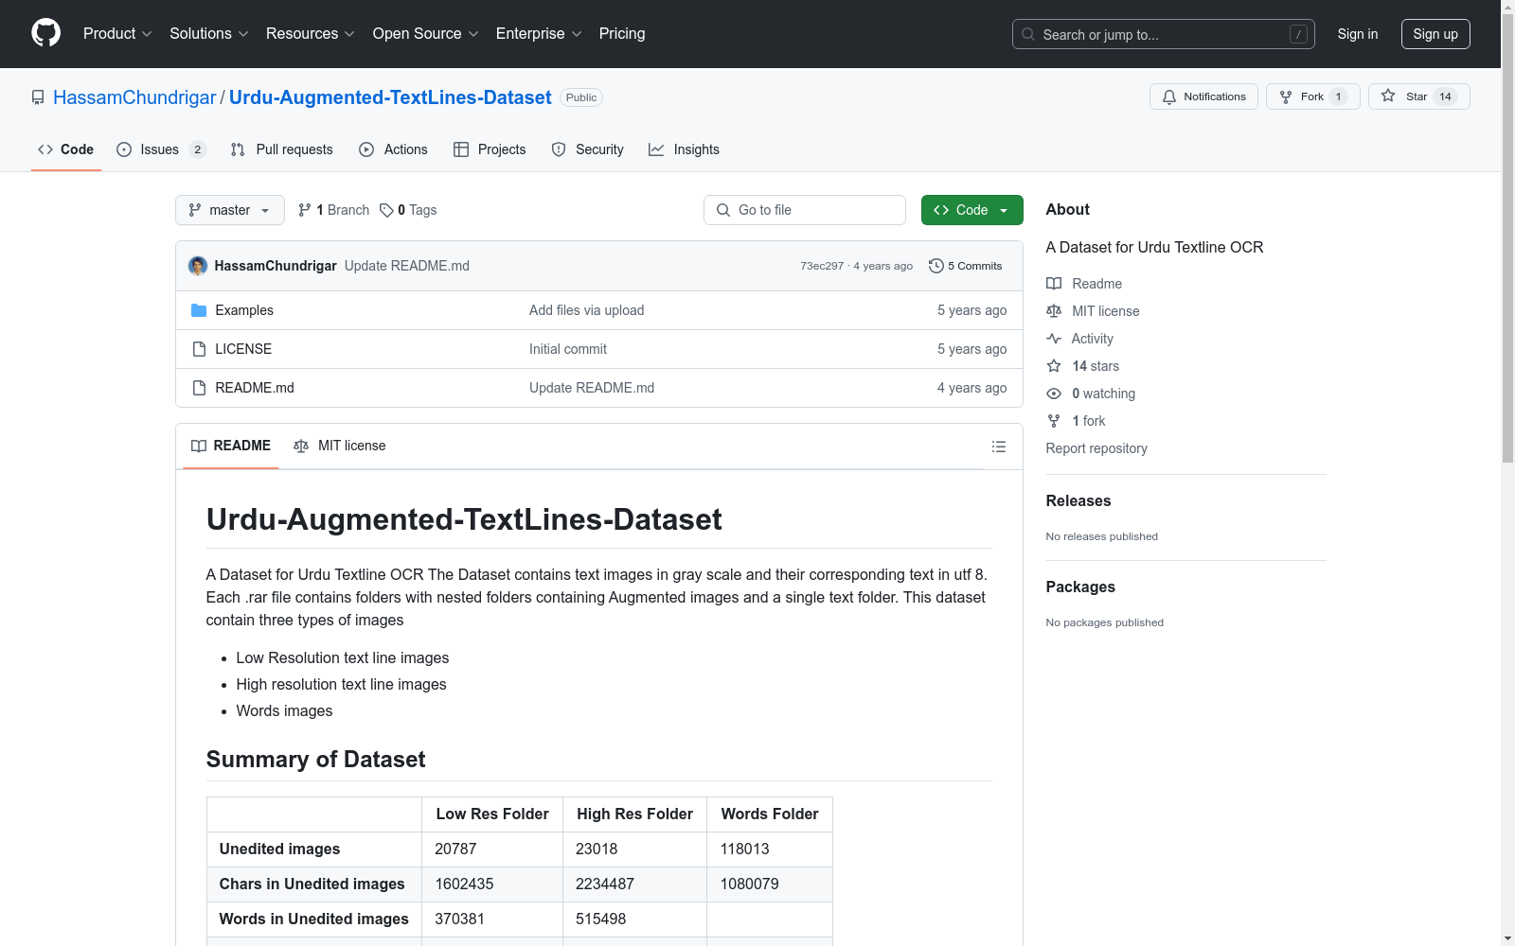
Task: Select the README tab in file viewer
Action: tap(231, 446)
